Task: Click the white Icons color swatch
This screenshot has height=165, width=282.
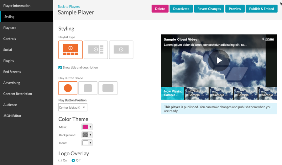Action: [x=85, y=143]
